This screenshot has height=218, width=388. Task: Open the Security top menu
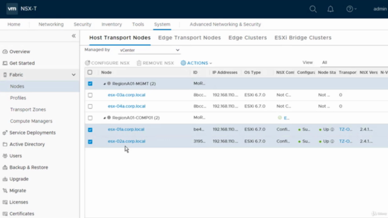pyautogui.click(x=82, y=24)
